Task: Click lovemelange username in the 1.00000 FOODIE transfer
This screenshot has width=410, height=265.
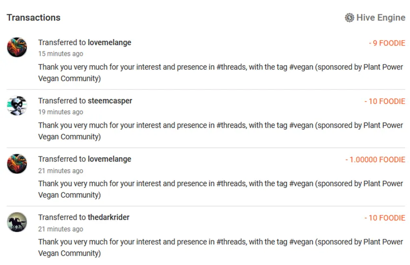Action: (x=109, y=159)
